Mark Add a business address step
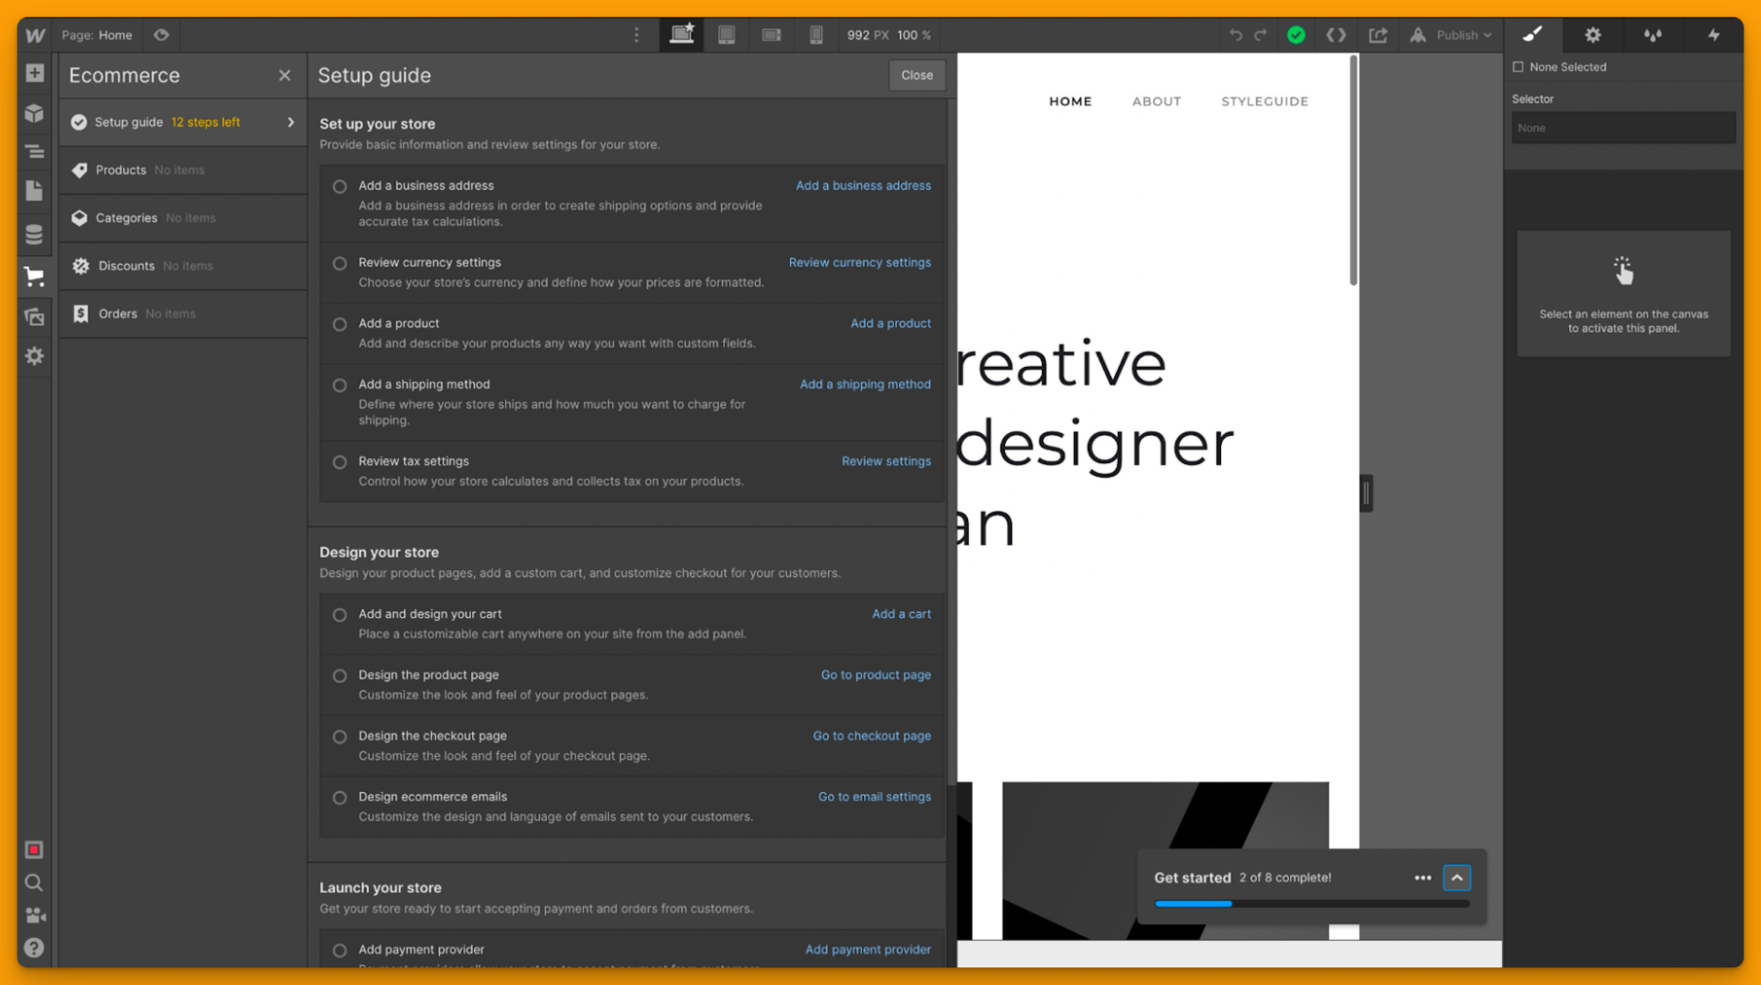Image resolution: width=1761 pixels, height=985 pixels. point(340,187)
